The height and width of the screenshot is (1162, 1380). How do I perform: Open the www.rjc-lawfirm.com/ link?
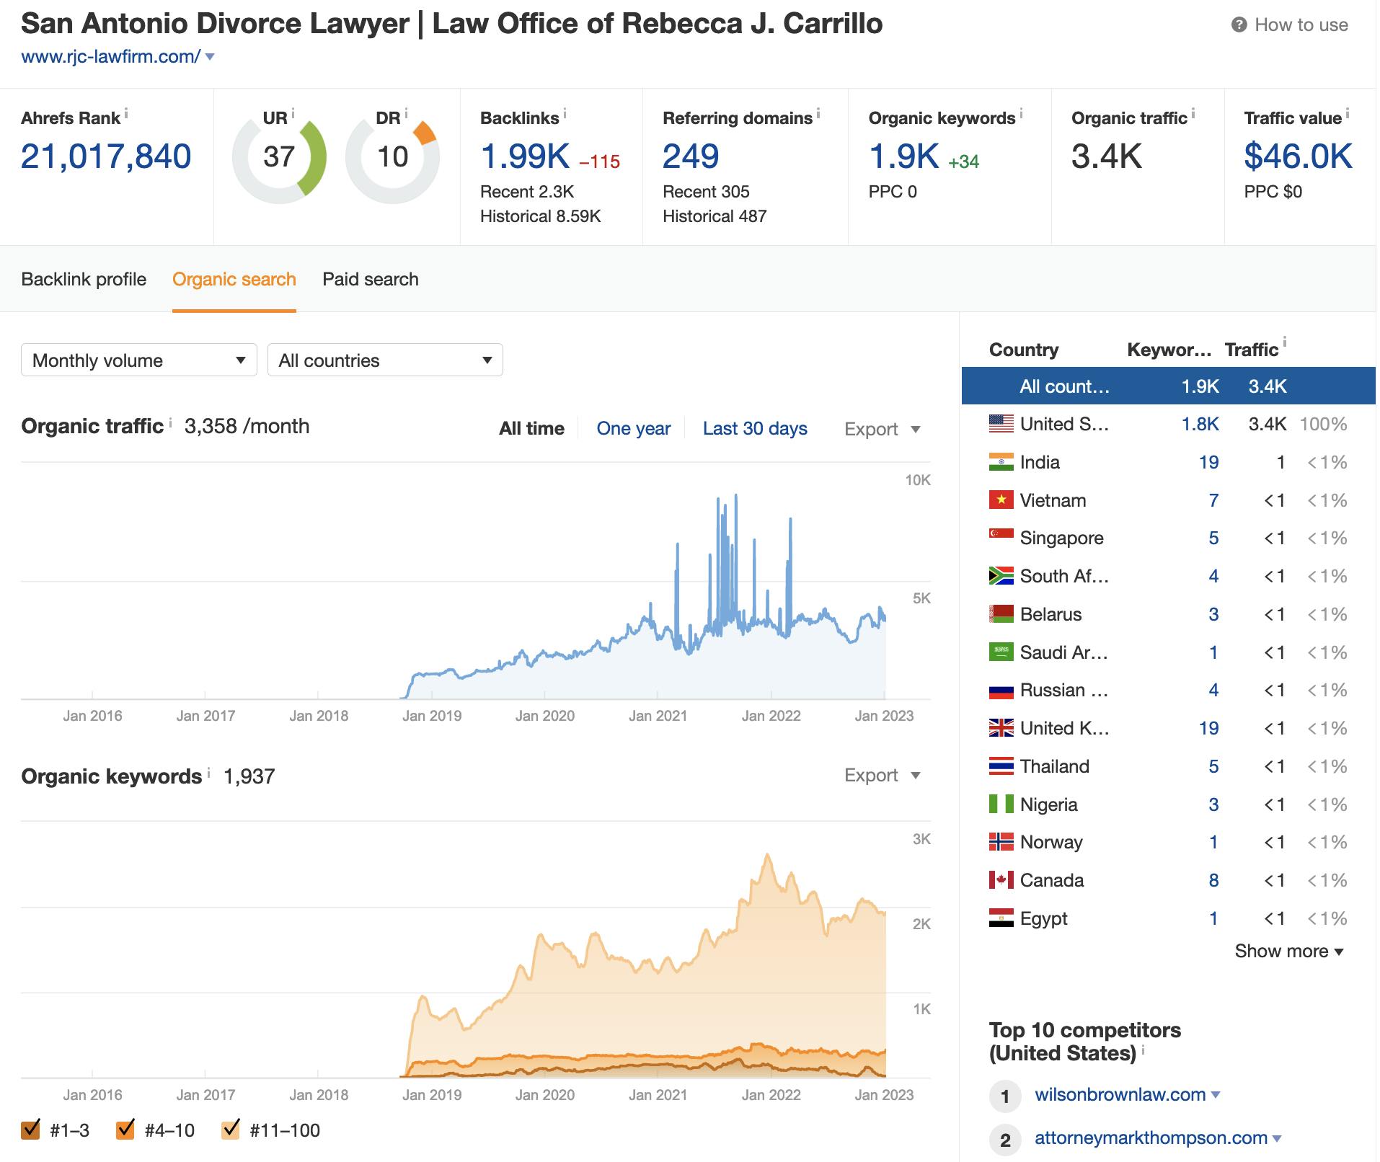[x=111, y=56]
